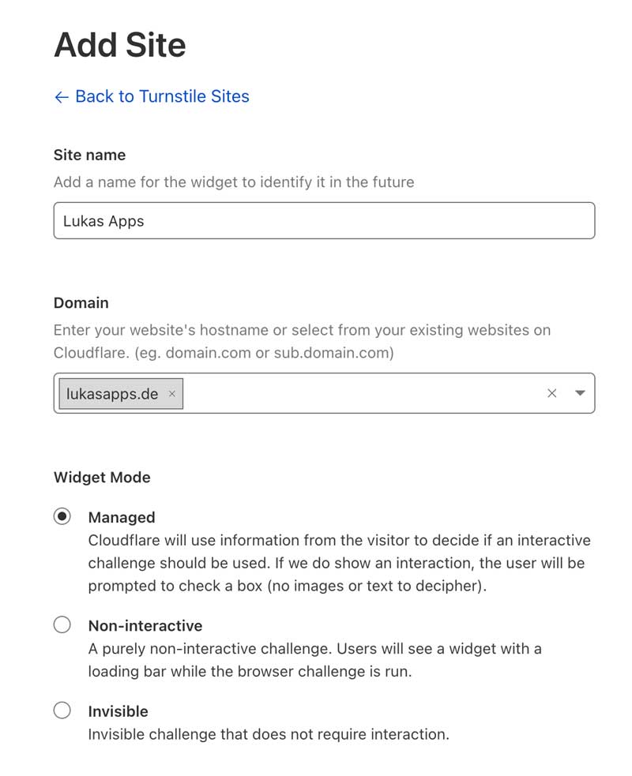
Task: Click the Invisible challenge description text
Action: (269, 734)
